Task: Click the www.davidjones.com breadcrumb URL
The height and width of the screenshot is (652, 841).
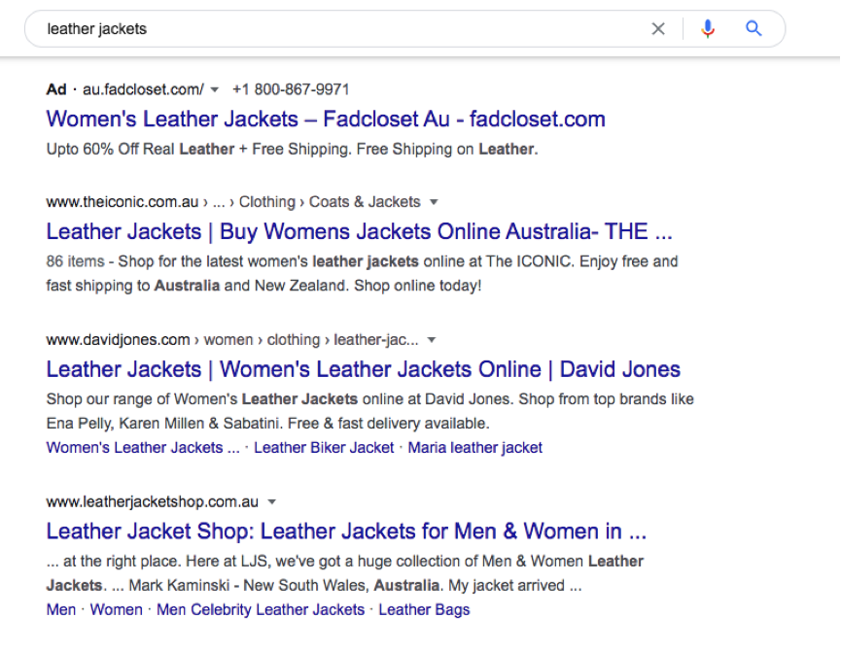Action: click(x=118, y=340)
